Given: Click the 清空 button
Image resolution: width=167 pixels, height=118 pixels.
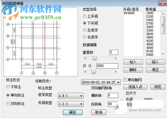Looking at the screenshot, I should point(155,70).
